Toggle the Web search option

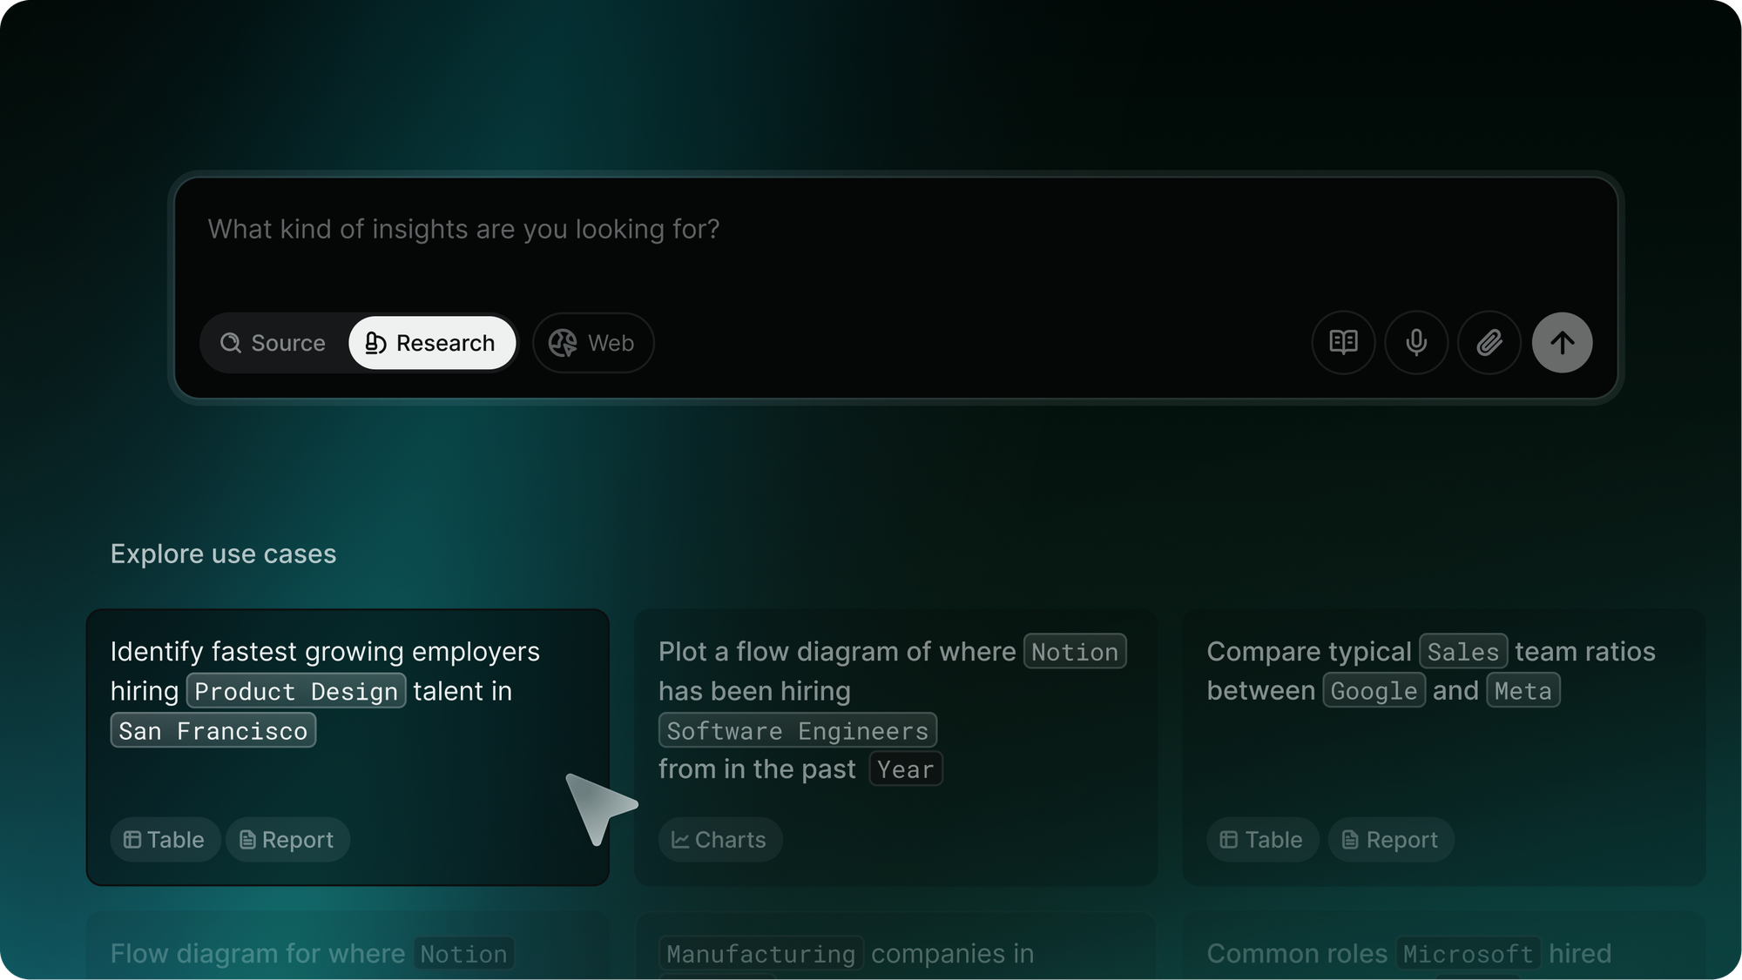pos(592,343)
